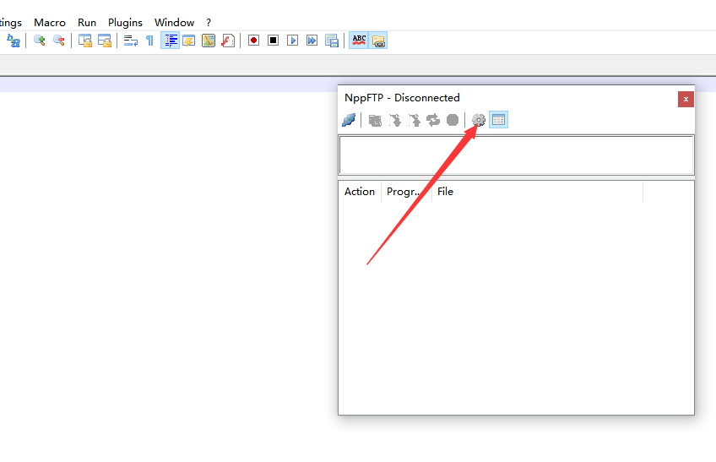Toggle the ABC spell-check icon
The height and width of the screenshot is (462, 716).
click(359, 41)
